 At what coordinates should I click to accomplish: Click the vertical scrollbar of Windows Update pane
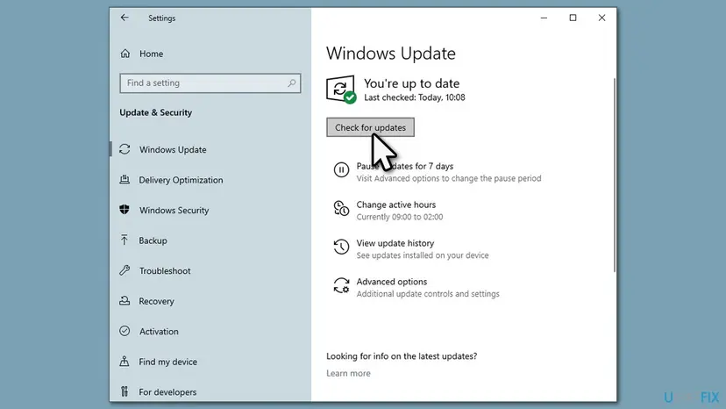(615, 175)
